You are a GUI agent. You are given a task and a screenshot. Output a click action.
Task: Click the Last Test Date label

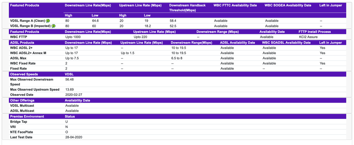21,137
